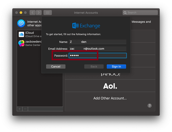Click the Cancel button

click(56, 67)
